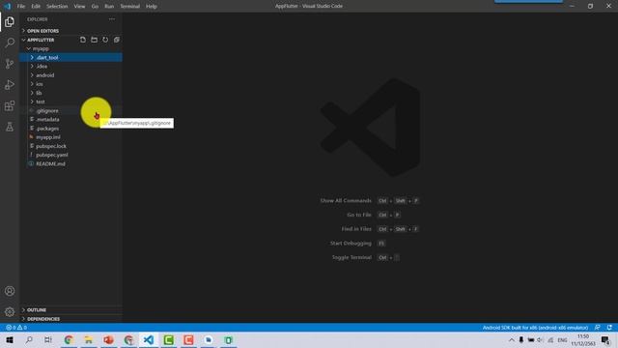Open the pubspec.lock file
618x348 pixels.
tap(70, 146)
